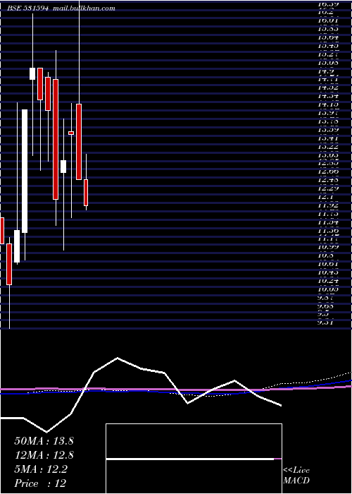
Task: Click the peak of the white MACD line
Action: [x=118, y=358]
